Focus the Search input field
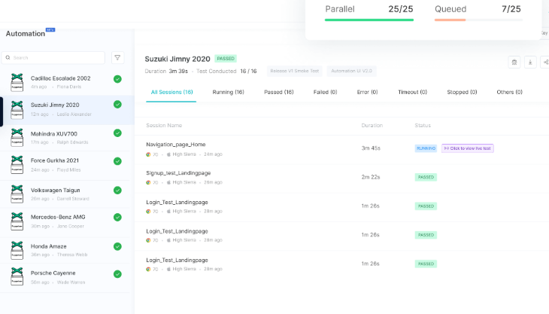This screenshot has width=549, height=314. point(53,58)
